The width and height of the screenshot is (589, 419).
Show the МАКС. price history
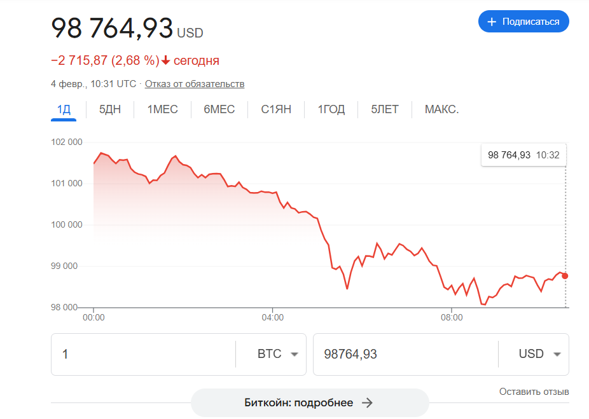coord(440,109)
